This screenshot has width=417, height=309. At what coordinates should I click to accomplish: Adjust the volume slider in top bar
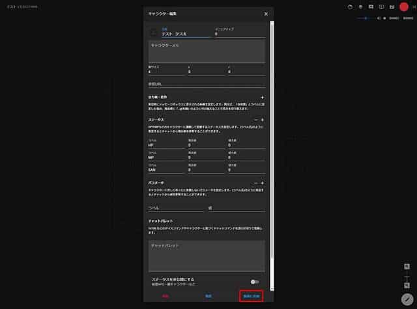pos(366,18)
